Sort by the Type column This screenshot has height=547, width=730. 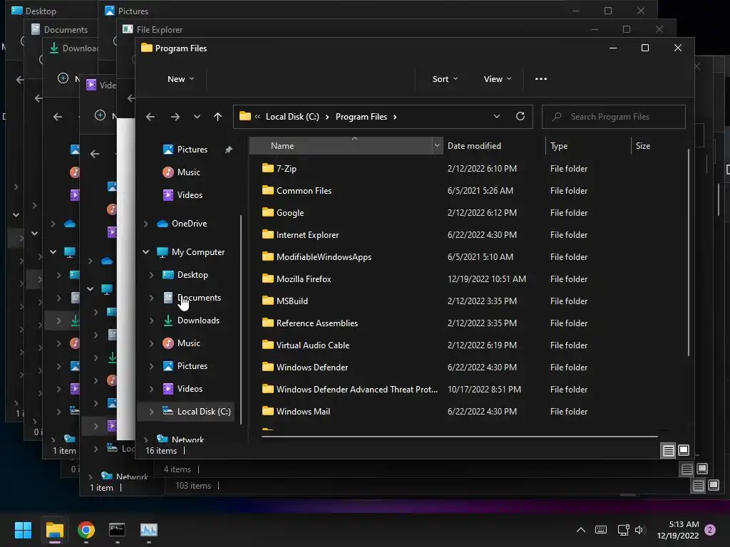(x=587, y=146)
